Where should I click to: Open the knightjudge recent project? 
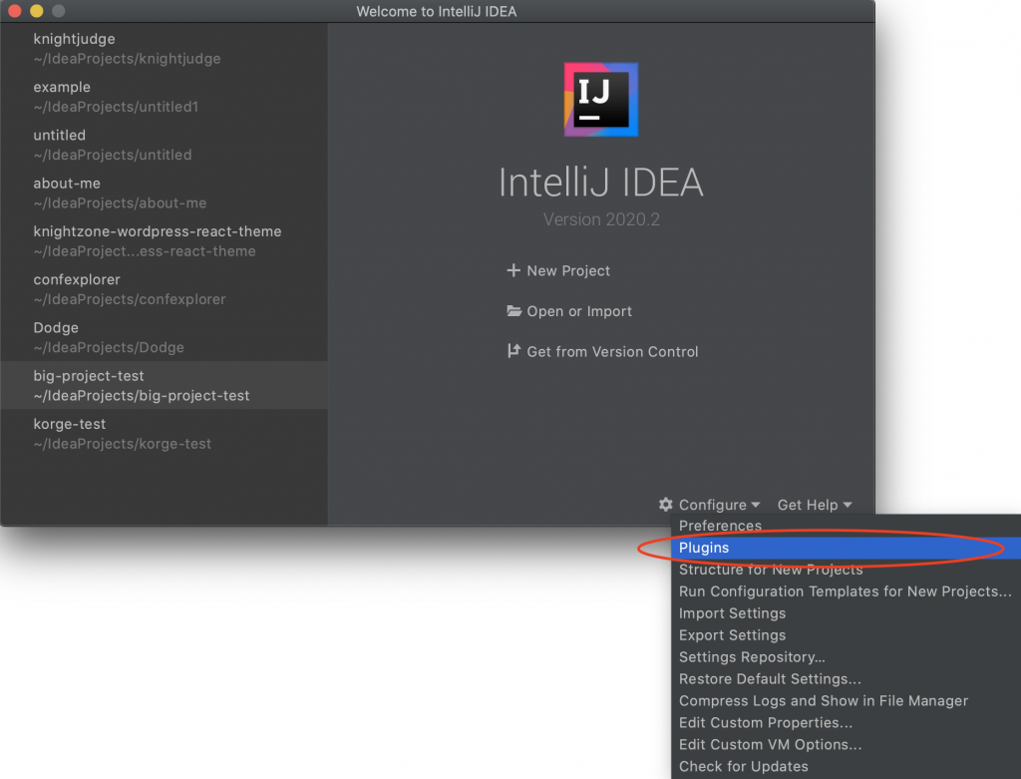165,48
